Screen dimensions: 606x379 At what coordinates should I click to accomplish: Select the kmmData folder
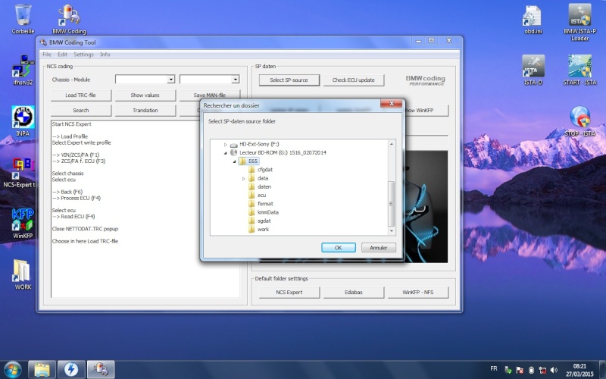[x=268, y=212]
